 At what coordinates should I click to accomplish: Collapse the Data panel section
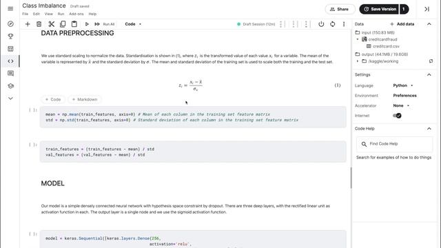429,24
